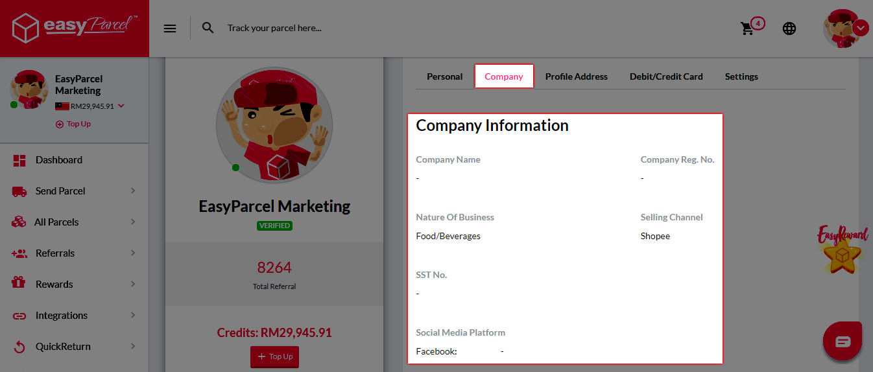Click the green VERIFIED badge

(274, 226)
